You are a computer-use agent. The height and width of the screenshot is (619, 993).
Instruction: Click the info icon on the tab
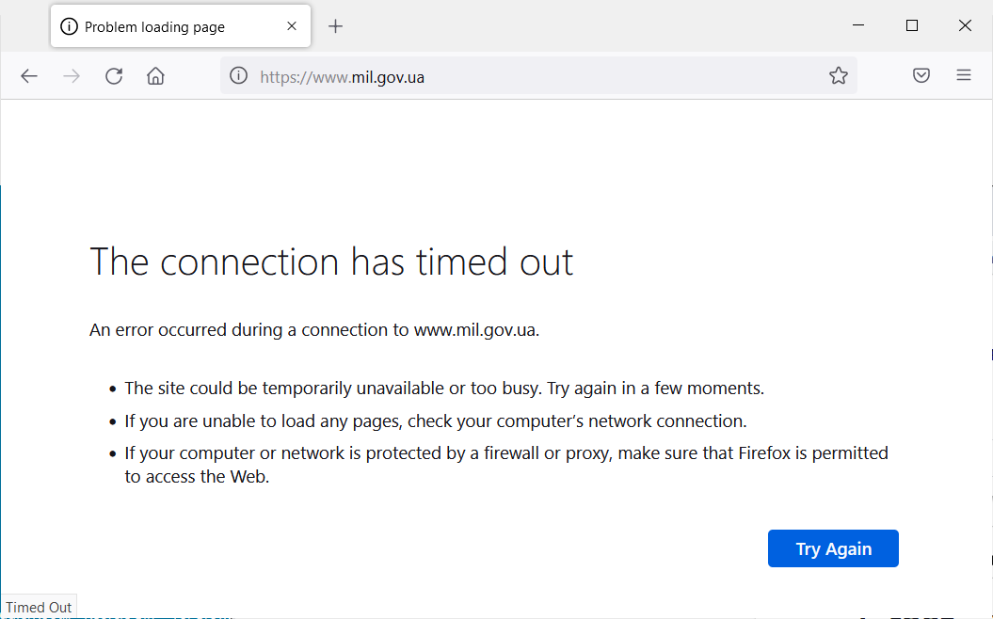[69, 27]
